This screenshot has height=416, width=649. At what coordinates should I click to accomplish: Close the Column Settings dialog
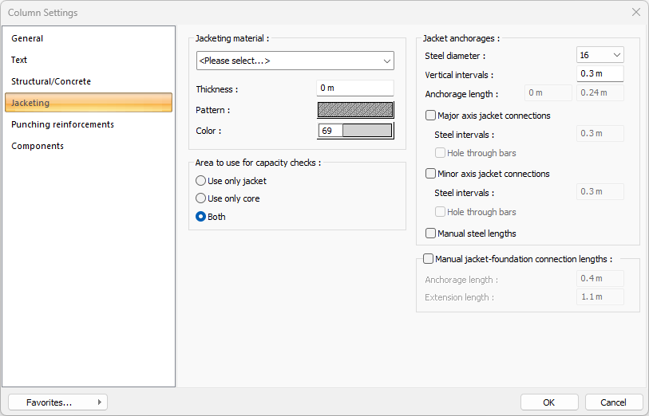coord(635,12)
